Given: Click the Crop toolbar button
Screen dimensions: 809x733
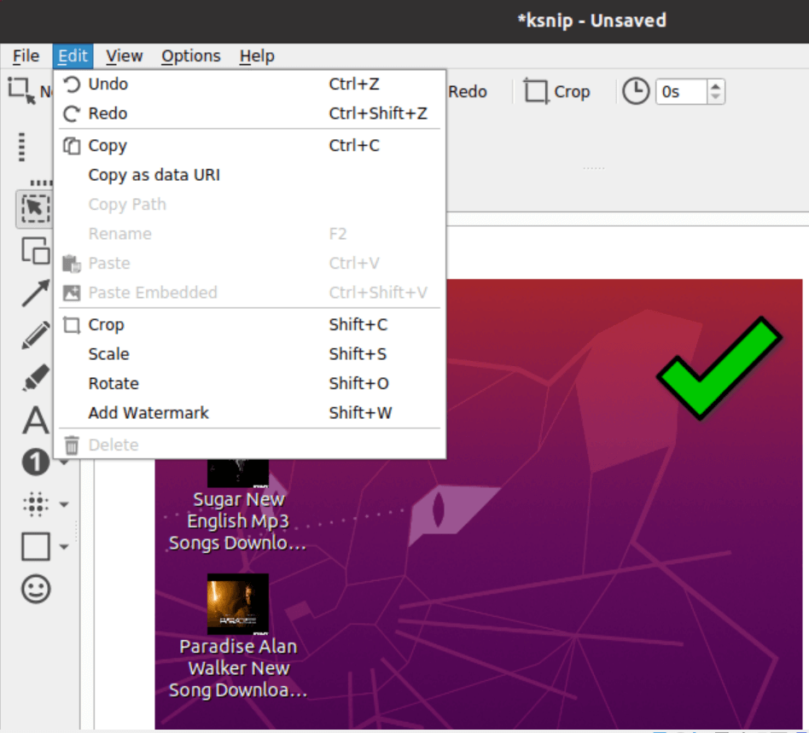Looking at the screenshot, I should (x=556, y=92).
